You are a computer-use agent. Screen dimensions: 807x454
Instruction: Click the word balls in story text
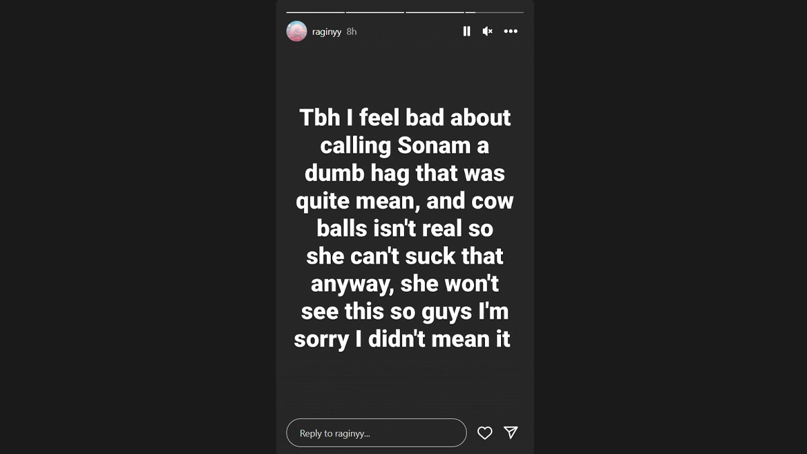click(x=343, y=229)
